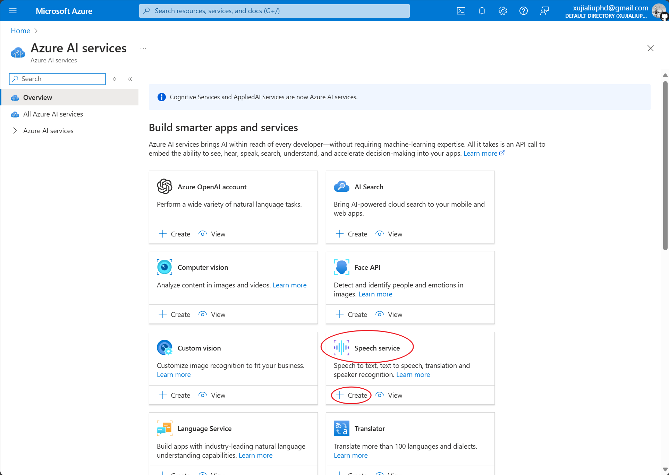Open the notifications bell
The image size is (669, 475).
482,11
